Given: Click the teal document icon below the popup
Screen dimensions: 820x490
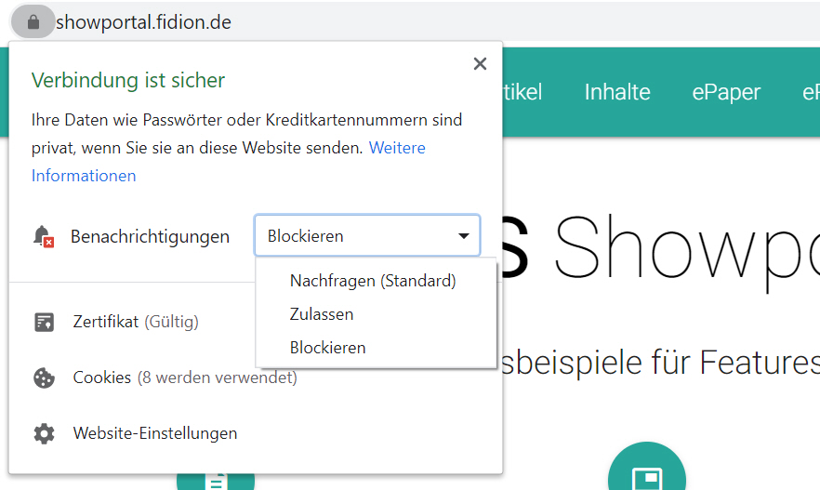Looking at the screenshot, I should [216, 481].
